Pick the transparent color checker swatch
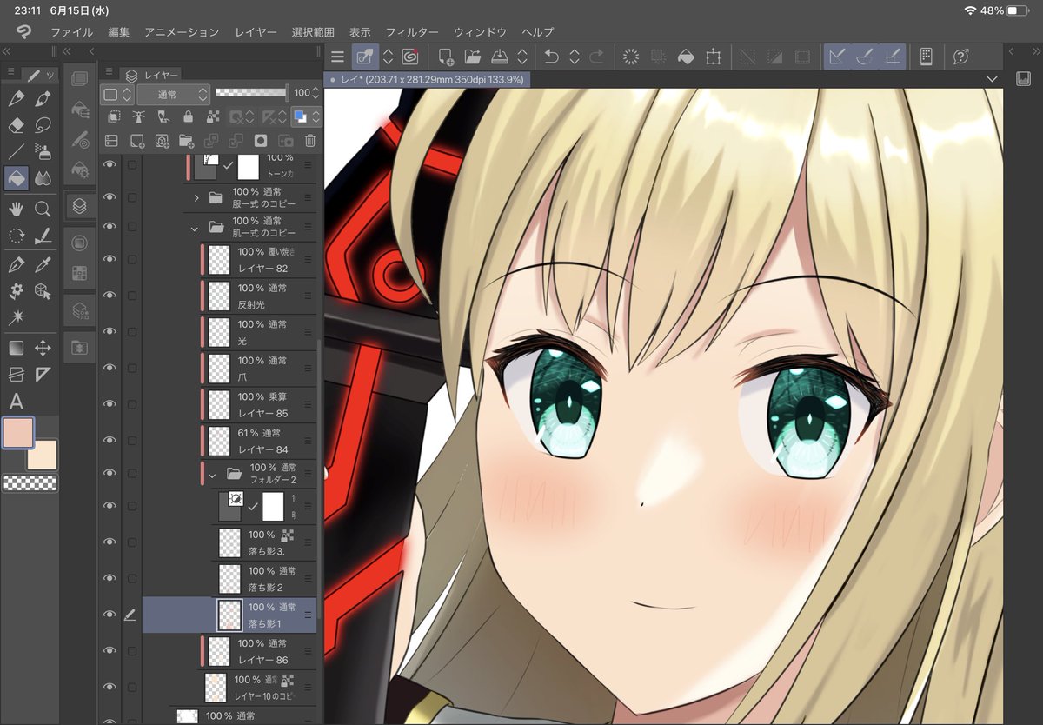 point(30,483)
